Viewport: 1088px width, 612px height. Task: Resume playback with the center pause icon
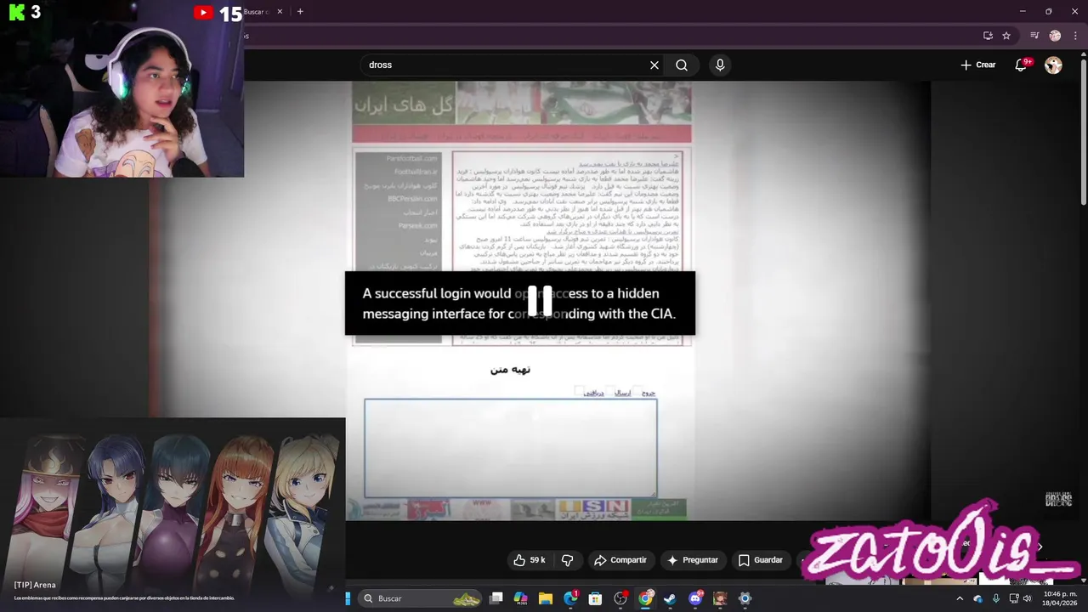540,301
